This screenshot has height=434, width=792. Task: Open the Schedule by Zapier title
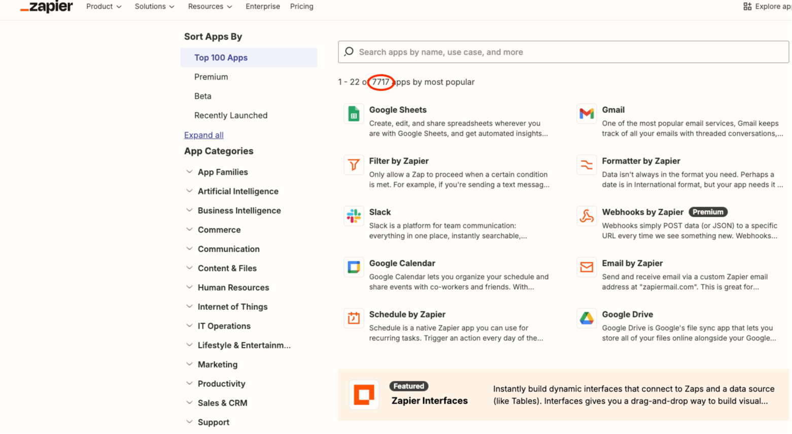(407, 314)
